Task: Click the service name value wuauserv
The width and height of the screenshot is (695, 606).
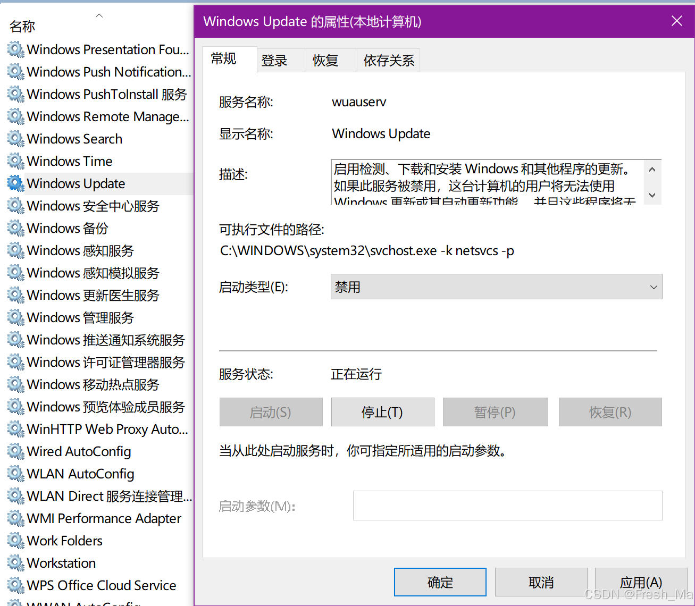Action: click(359, 102)
